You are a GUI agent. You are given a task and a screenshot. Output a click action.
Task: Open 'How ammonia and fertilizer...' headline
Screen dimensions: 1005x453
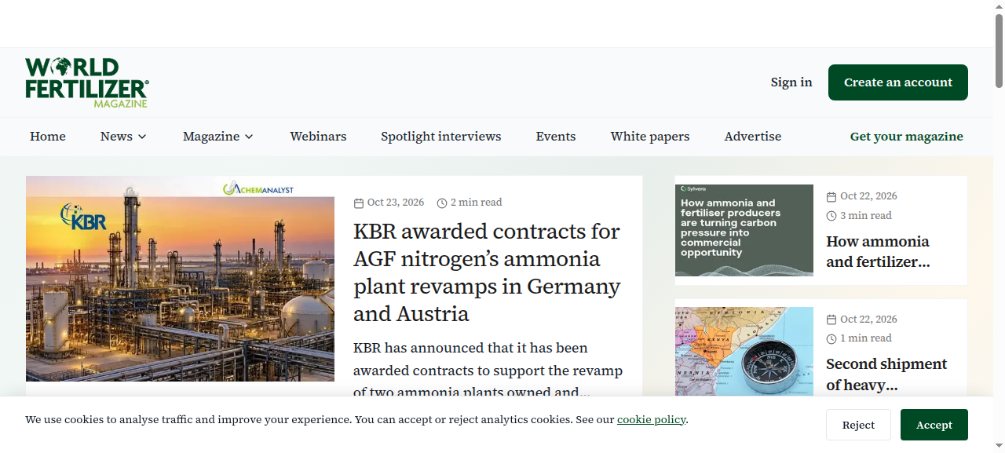pos(878,252)
